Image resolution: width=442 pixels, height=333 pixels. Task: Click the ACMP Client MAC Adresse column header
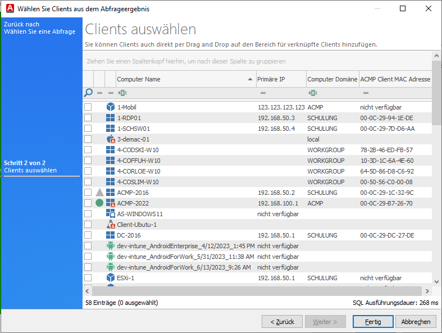point(395,79)
